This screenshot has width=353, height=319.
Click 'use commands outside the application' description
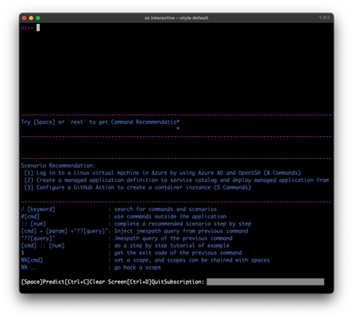click(170, 216)
